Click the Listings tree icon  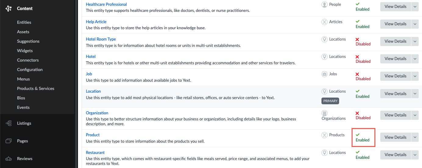9,123
